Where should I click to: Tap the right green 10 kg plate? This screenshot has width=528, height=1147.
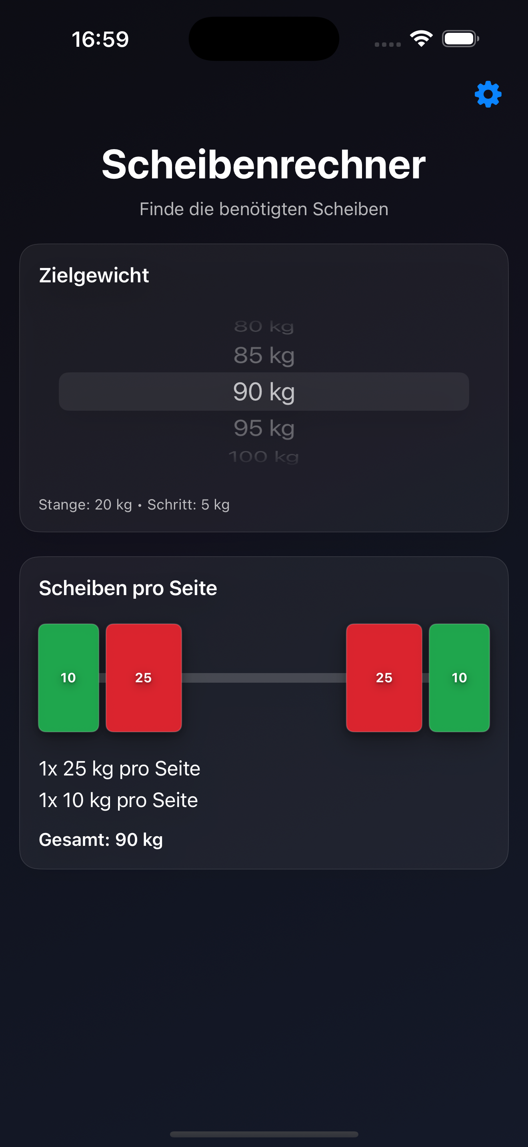pos(459,677)
